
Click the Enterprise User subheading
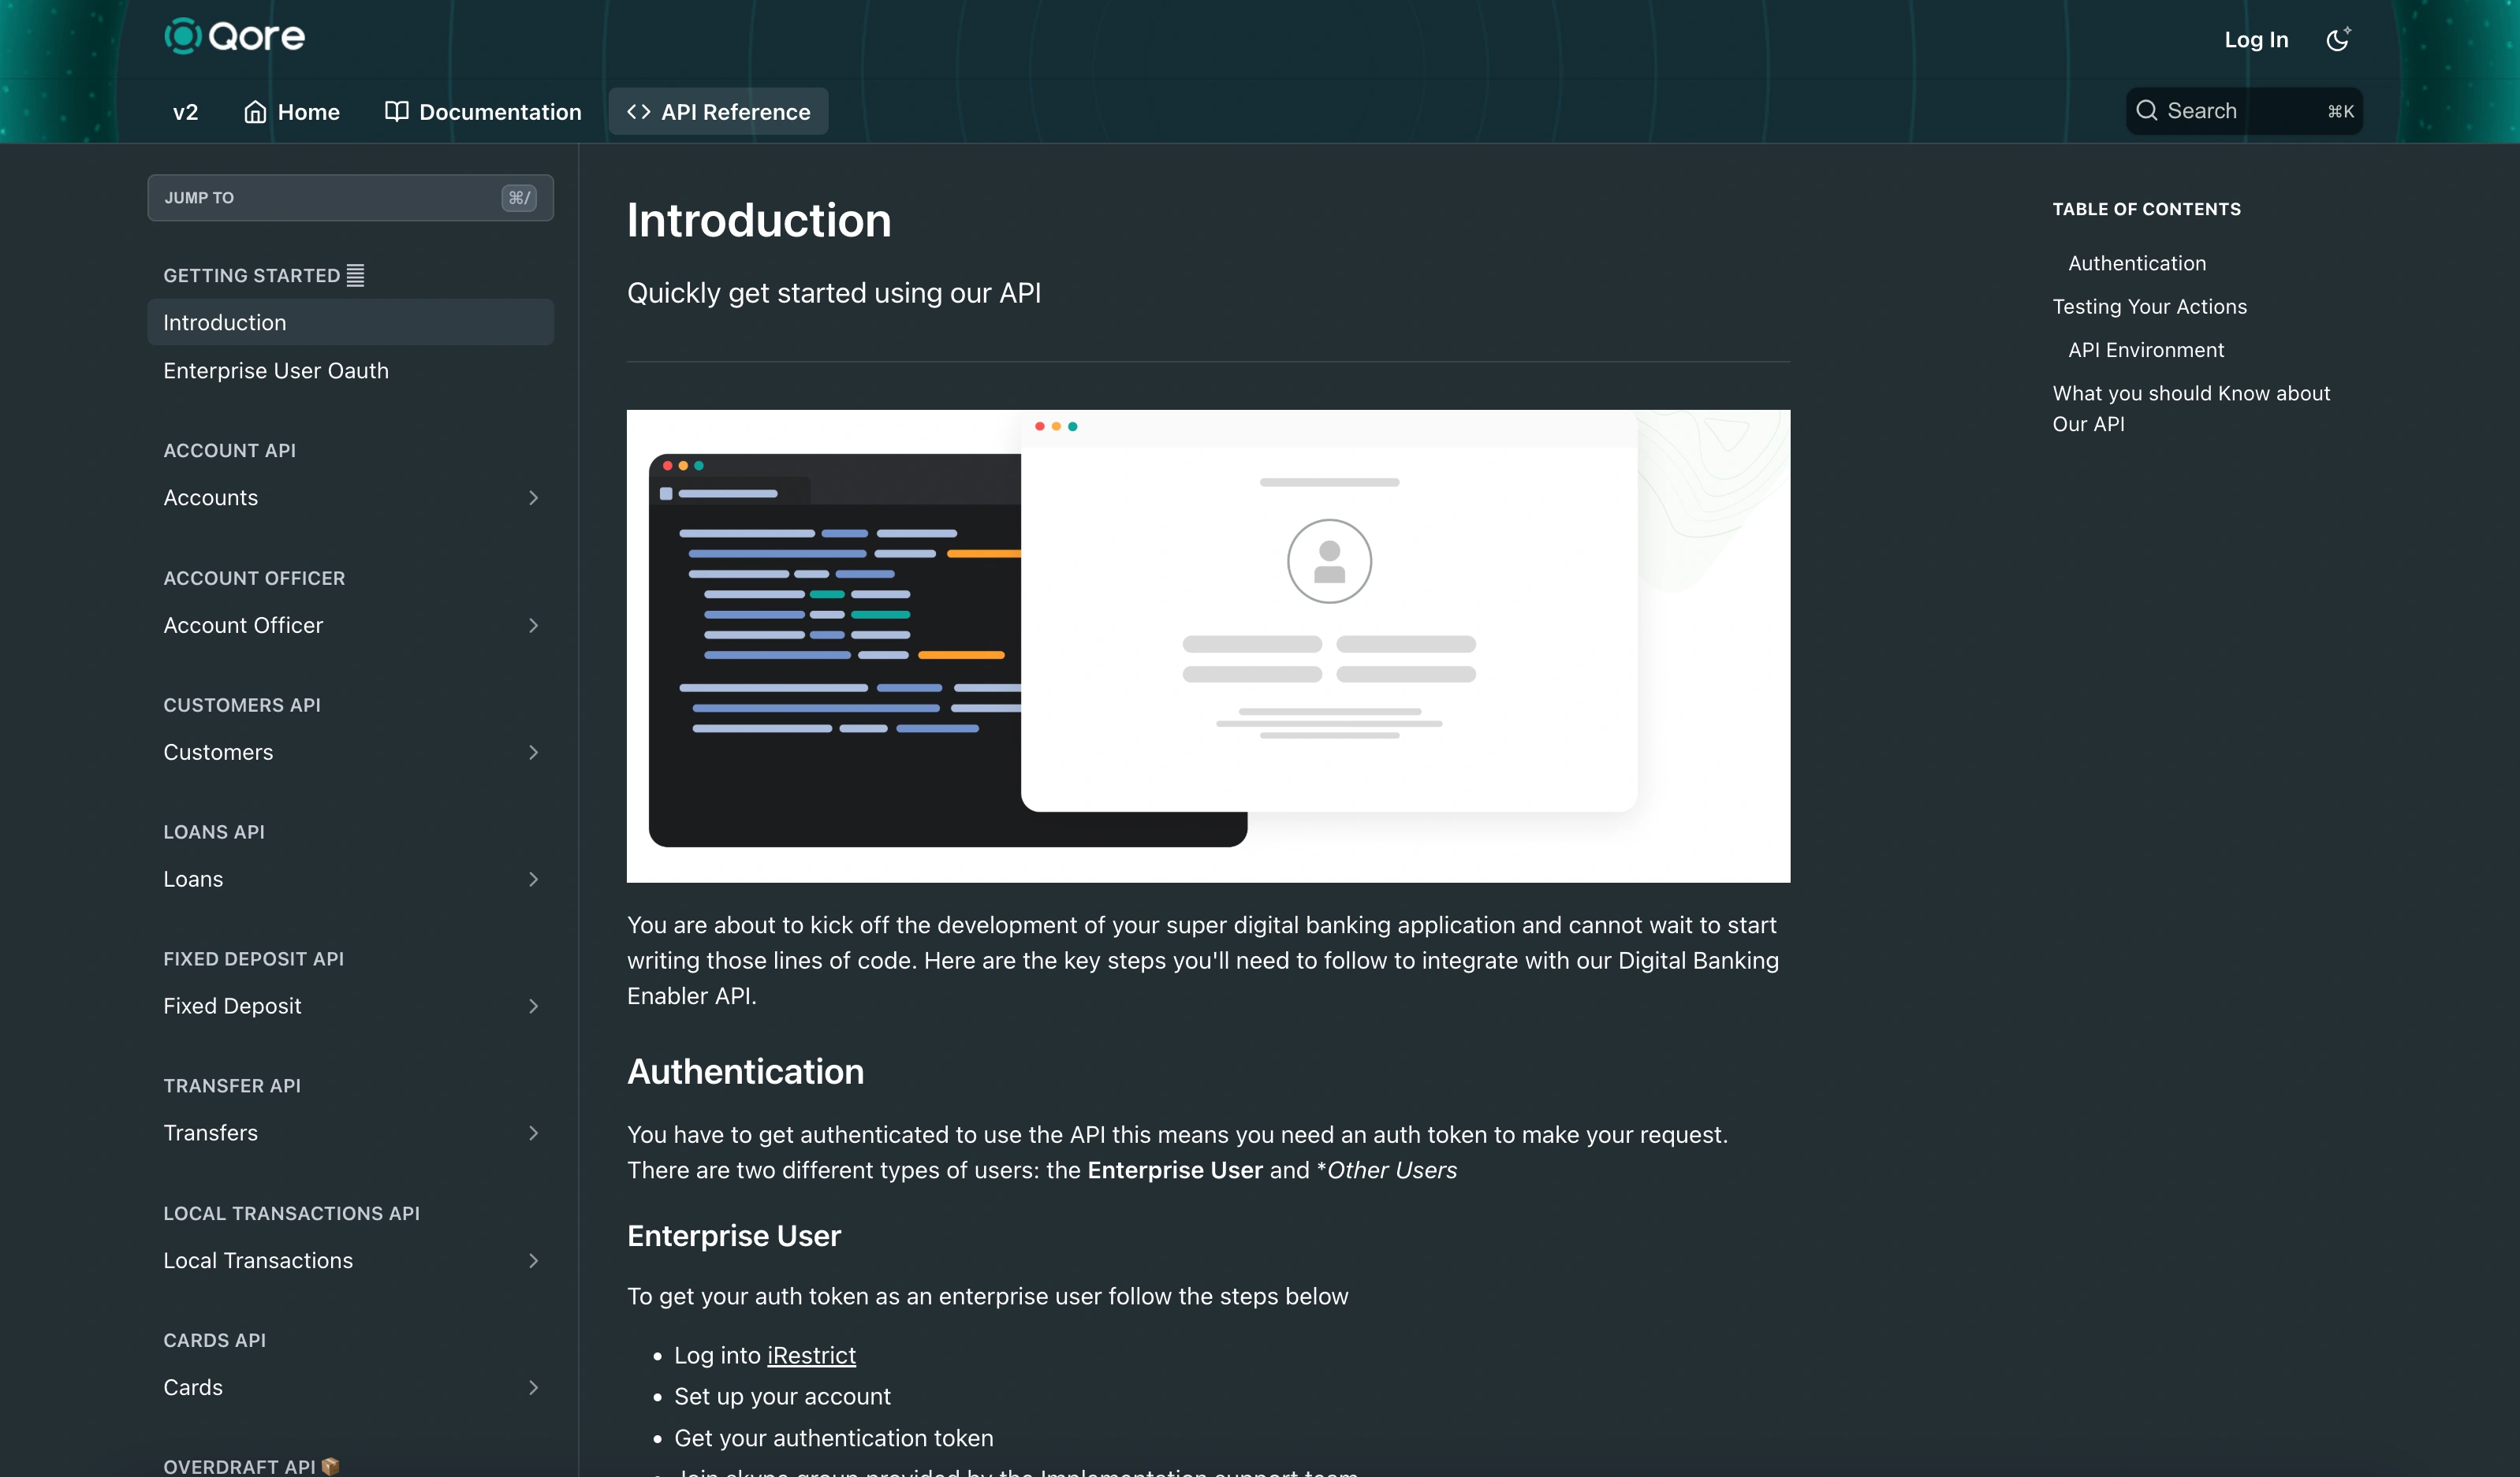[733, 1236]
